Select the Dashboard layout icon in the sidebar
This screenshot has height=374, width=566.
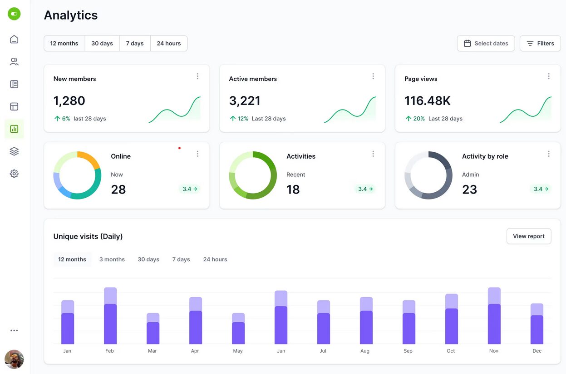14,106
